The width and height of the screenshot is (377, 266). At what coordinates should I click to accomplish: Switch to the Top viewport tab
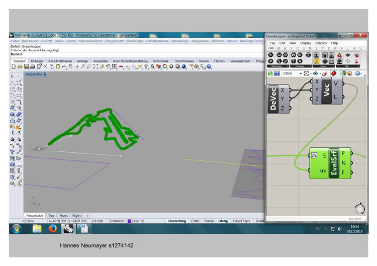(51, 216)
